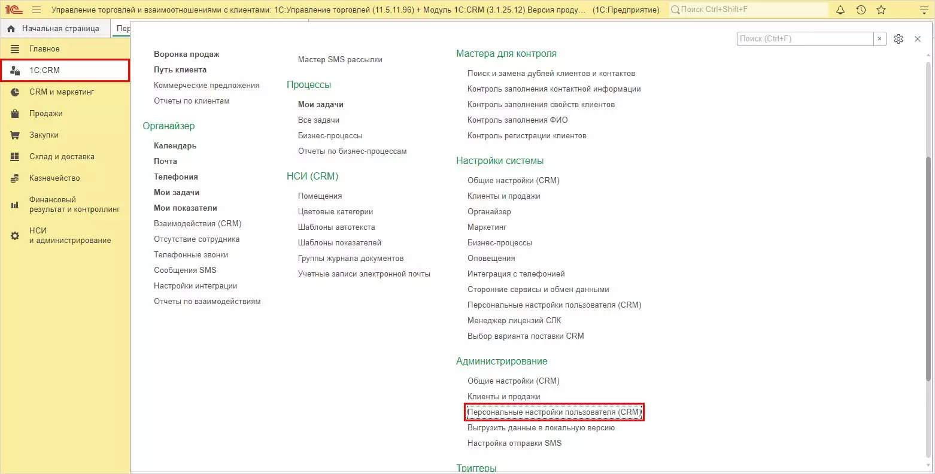
Task: Open Воронка продаж
Action: tap(187, 54)
